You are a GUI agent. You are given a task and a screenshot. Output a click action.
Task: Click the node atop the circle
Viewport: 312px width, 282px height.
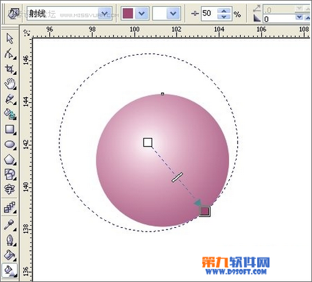[x=162, y=94]
